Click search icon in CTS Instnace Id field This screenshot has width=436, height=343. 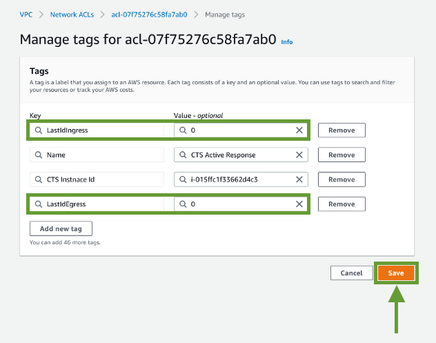pyautogui.click(x=39, y=179)
